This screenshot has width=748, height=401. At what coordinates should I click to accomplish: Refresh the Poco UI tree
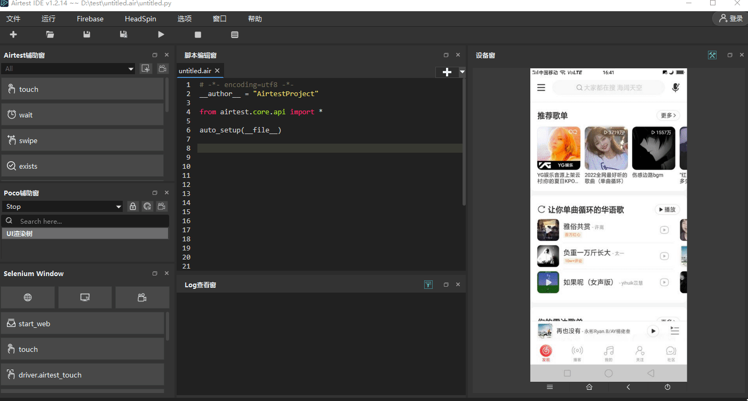click(147, 207)
